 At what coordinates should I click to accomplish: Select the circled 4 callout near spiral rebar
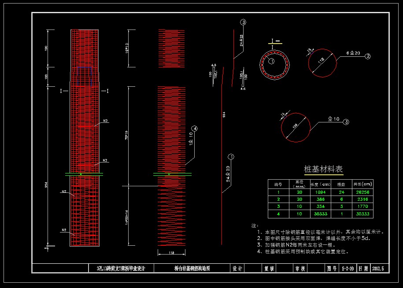195,129
